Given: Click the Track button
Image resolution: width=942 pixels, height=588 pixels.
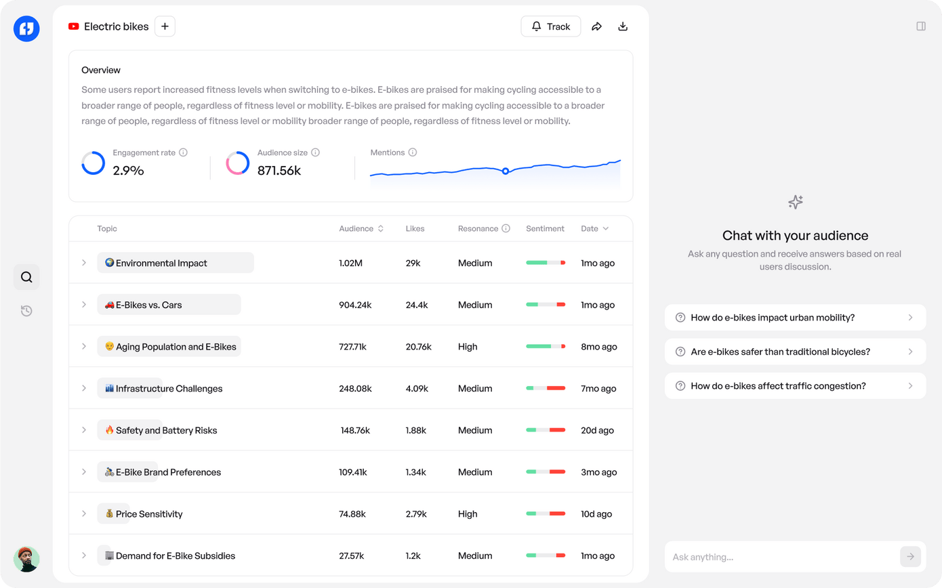Looking at the screenshot, I should point(550,26).
